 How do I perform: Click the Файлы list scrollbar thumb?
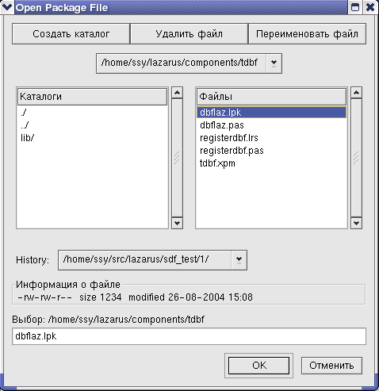356,158
